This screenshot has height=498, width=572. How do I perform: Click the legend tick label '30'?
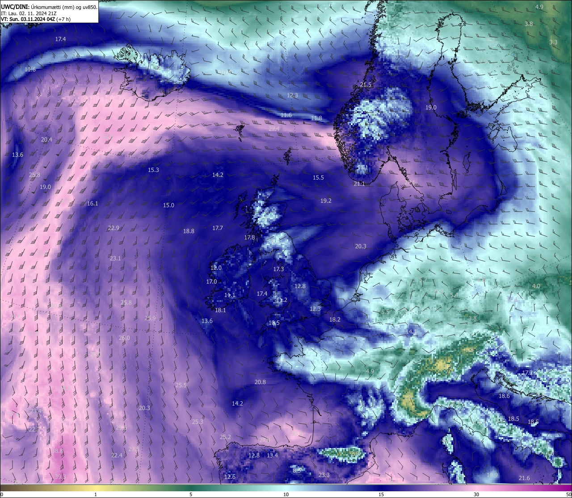point(476,494)
